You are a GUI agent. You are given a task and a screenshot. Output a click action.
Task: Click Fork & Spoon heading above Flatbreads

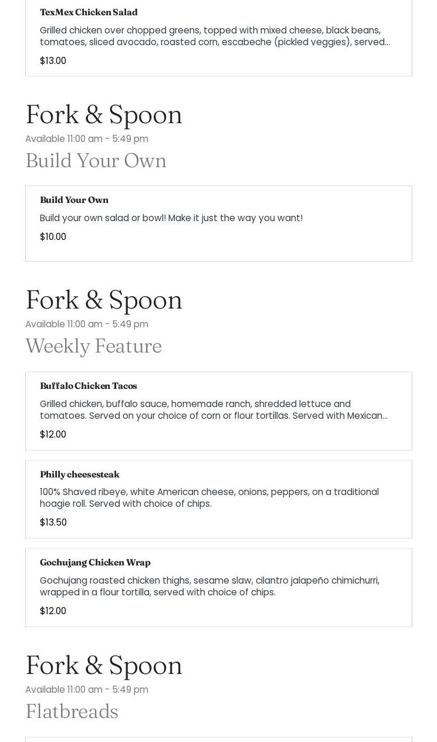pos(104,665)
